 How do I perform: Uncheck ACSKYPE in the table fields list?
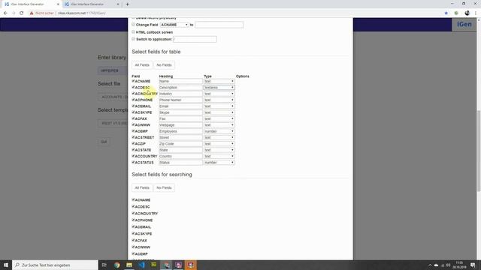(x=133, y=112)
